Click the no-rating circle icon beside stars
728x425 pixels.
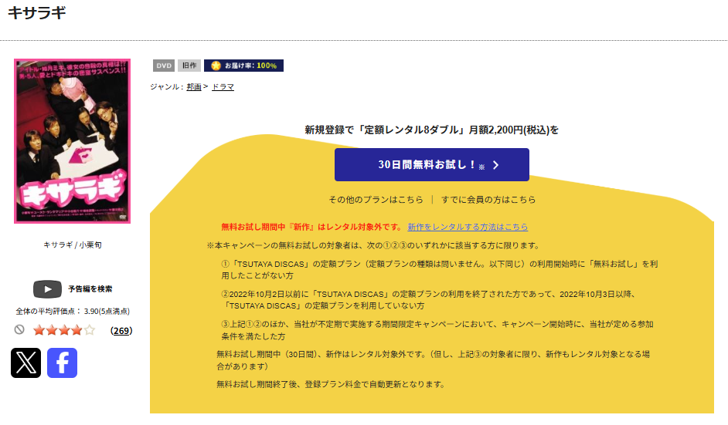(x=19, y=329)
